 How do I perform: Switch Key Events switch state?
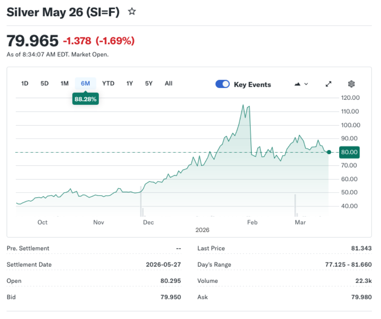pyautogui.click(x=222, y=84)
